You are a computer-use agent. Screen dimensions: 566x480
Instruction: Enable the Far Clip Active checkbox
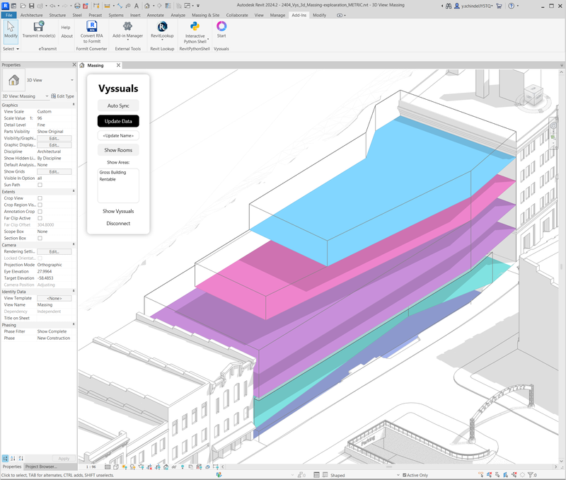[x=40, y=218]
